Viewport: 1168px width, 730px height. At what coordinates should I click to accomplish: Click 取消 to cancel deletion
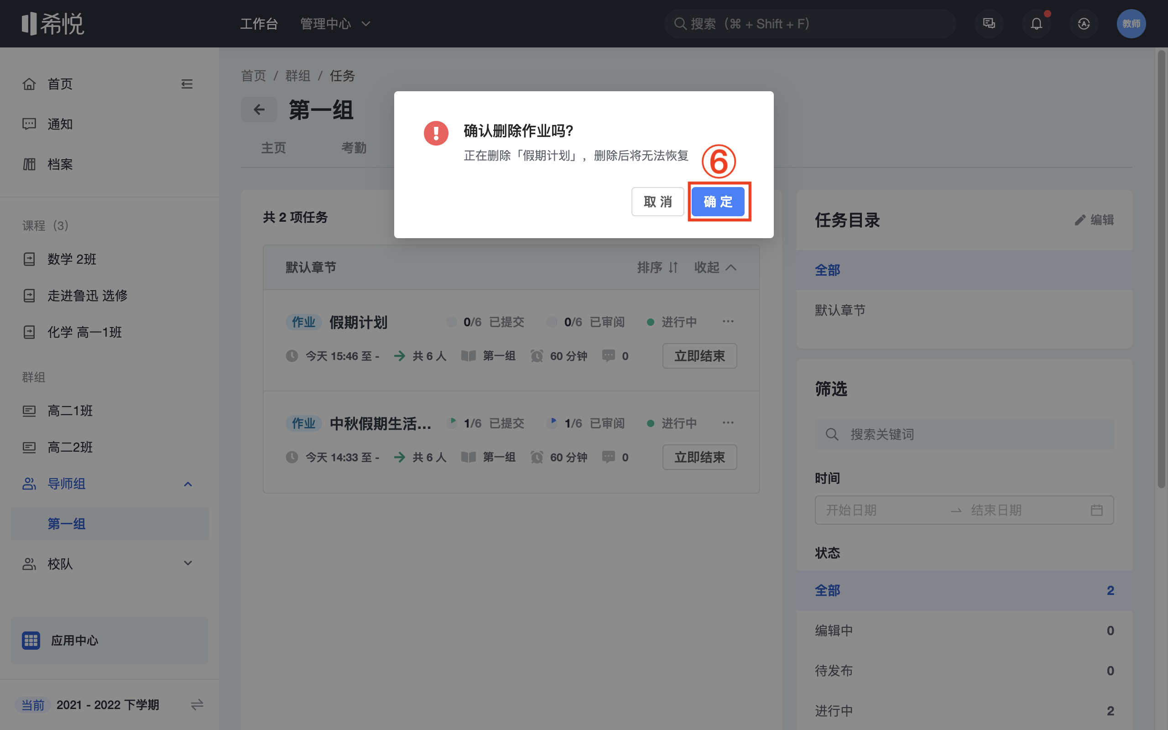657,202
